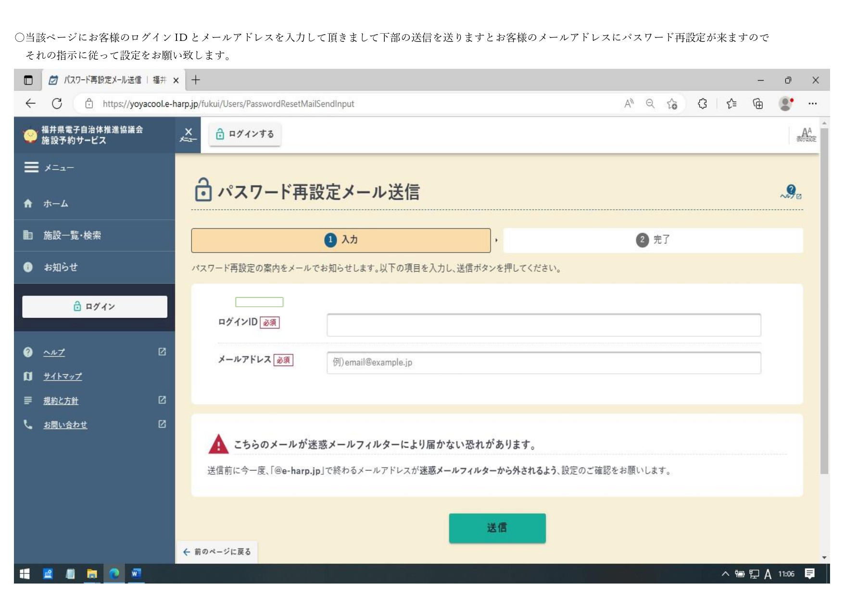
Task: Open 施設一覧・検索 in sidebar
Action: click(94, 235)
